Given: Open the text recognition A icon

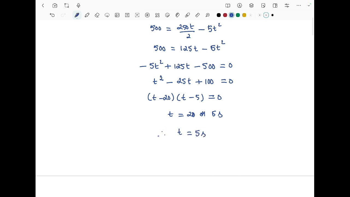Looking at the screenshot, I should (240, 5).
